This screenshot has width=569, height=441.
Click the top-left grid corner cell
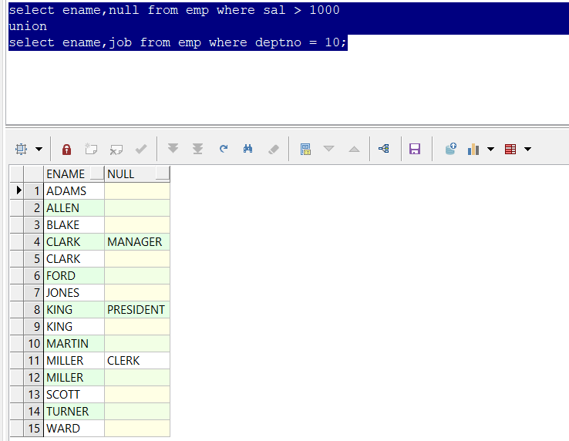(x=17, y=174)
